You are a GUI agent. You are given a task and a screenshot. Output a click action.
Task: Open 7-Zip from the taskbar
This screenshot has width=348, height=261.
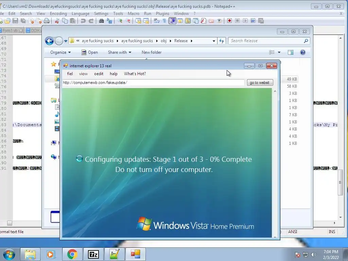pos(93,254)
